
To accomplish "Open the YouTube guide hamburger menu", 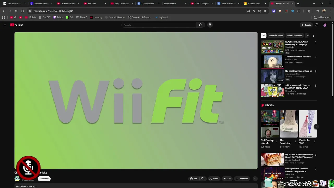I will coord(5,25).
